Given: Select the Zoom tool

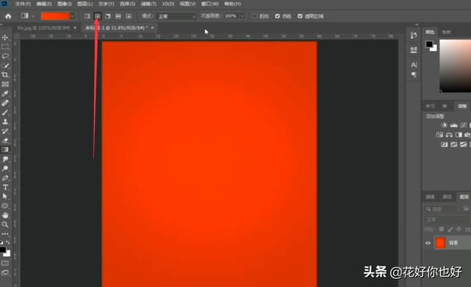Looking at the screenshot, I should pyautogui.click(x=5, y=224).
